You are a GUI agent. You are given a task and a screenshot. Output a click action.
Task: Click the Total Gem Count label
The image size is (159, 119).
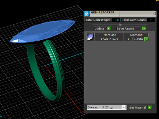pyautogui.click(x=134, y=20)
